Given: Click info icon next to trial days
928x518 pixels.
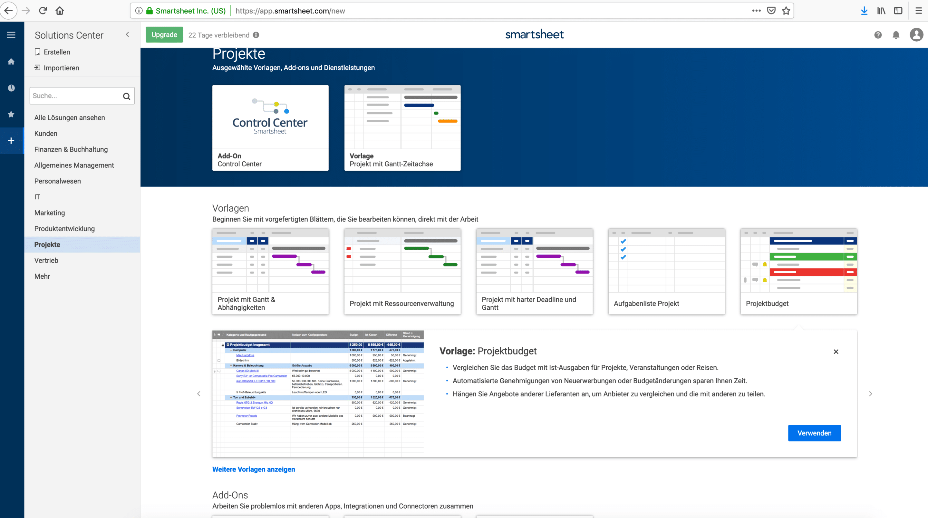Looking at the screenshot, I should click(x=256, y=35).
